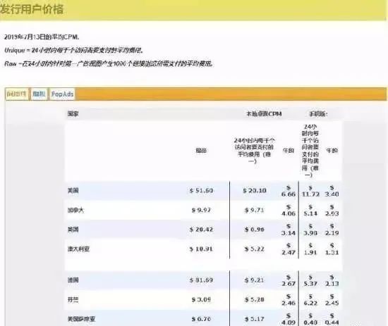388x326 pixels.
Task: Click the $ 9.71 price cell
Action: [255, 210]
